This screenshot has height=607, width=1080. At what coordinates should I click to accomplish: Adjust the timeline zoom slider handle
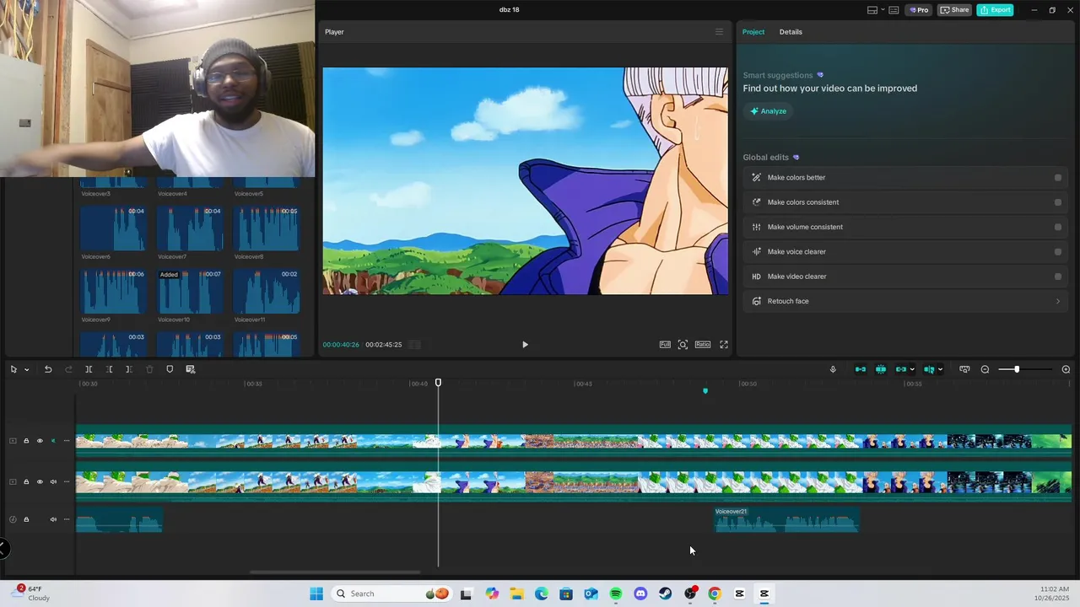[1017, 369]
